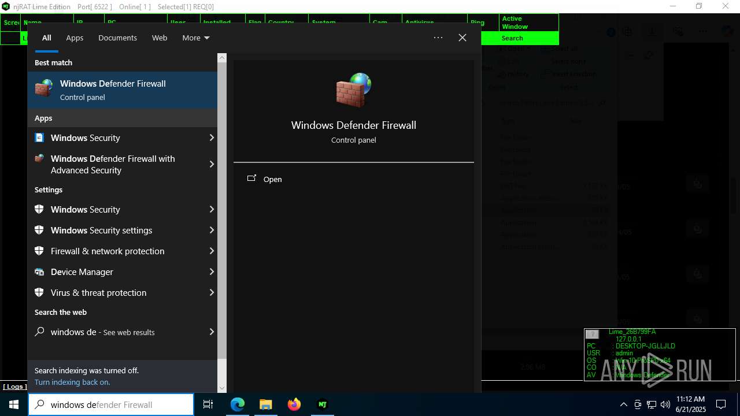Click the taskbar search input box

[111, 404]
